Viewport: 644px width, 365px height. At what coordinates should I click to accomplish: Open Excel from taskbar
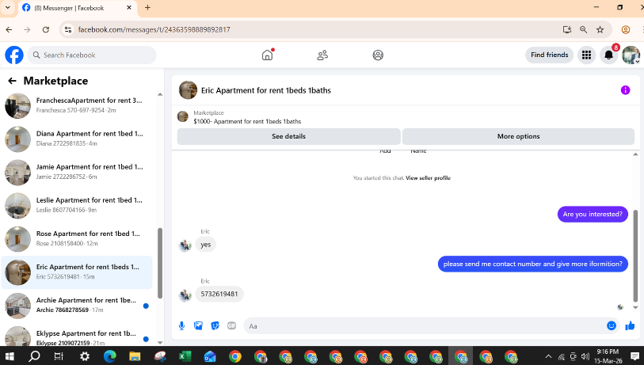pyautogui.click(x=185, y=356)
